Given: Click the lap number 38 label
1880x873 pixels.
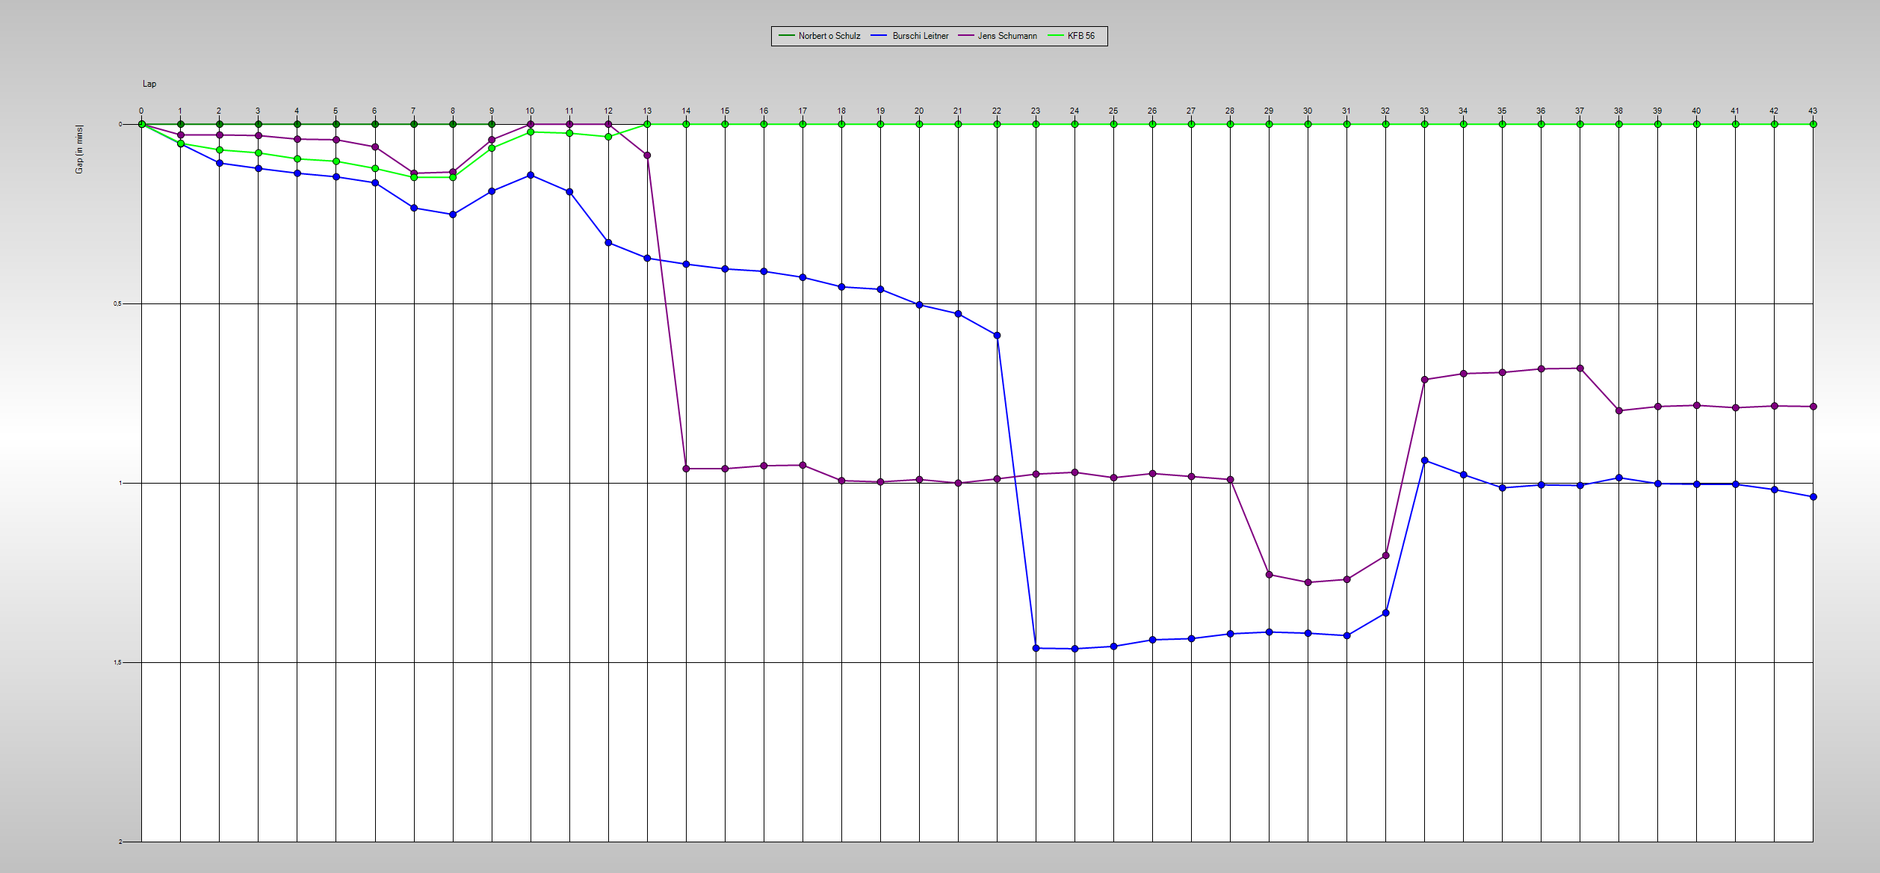Looking at the screenshot, I should (x=1618, y=111).
